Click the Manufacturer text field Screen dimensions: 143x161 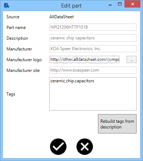click(x=93, y=49)
